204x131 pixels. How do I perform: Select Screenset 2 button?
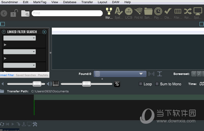pos(199,74)
